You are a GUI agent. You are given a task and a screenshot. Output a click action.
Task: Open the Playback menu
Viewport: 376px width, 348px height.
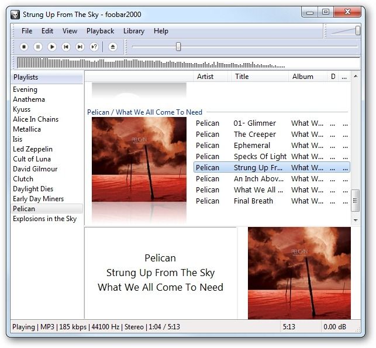[100, 31]
